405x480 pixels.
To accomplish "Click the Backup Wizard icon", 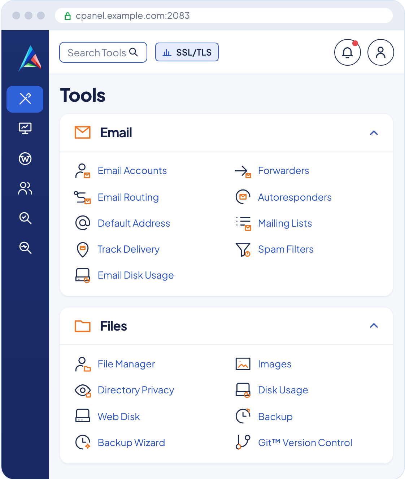I will (83, 442).
